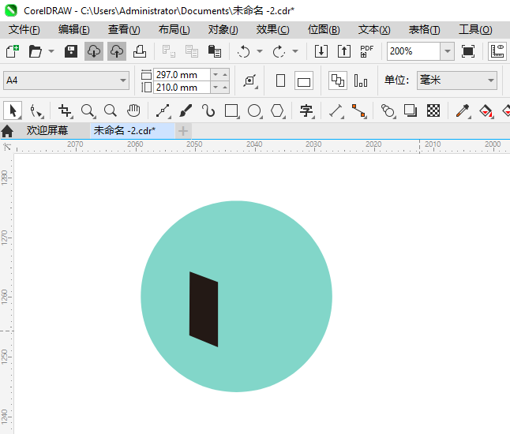Undo the last action
The image size is (510, 434).
[244, 51]
